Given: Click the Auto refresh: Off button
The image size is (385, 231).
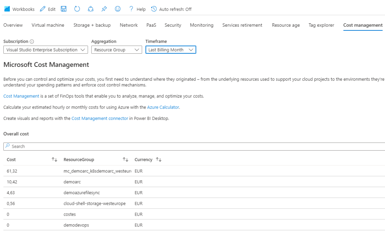Looking at the screenshot, I should coord(171,9).
